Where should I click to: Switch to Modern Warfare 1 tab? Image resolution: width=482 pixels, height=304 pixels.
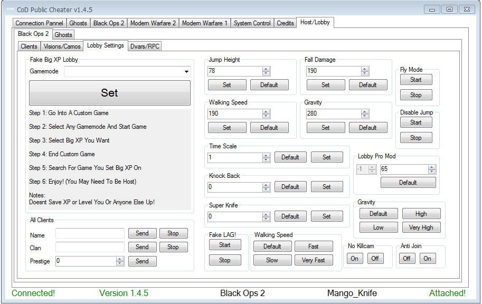(x=205, y=23)
